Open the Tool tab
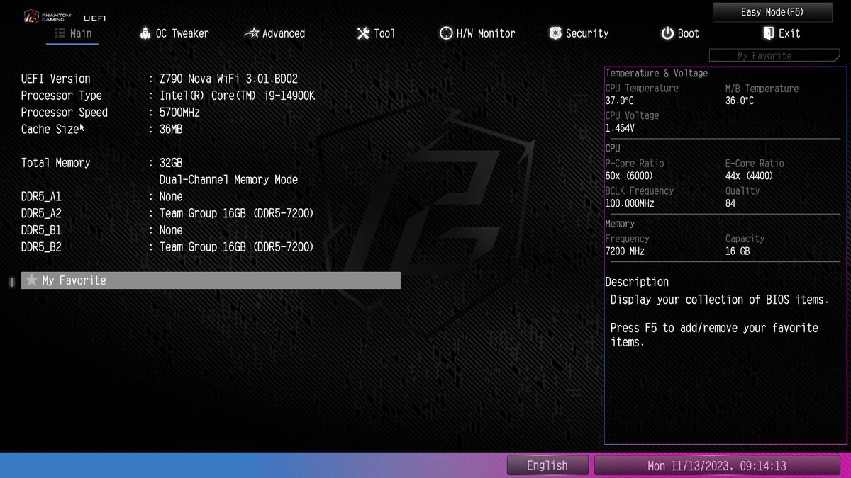851x478 pixels. click(x=376, y=33)
